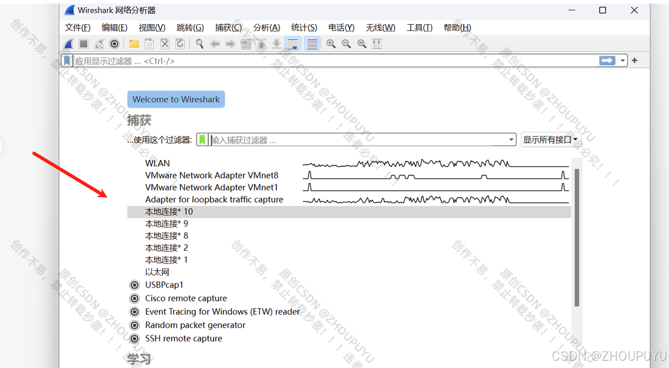Click the stop capture square icon

[x=83, y=44]
